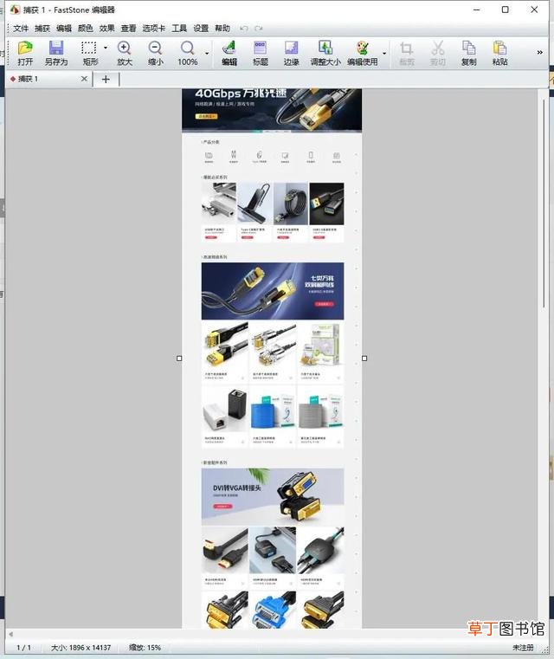This screenshot has width=554, height=659.
Task: Click the 复制 (Copy) icon
Action: 469,53
